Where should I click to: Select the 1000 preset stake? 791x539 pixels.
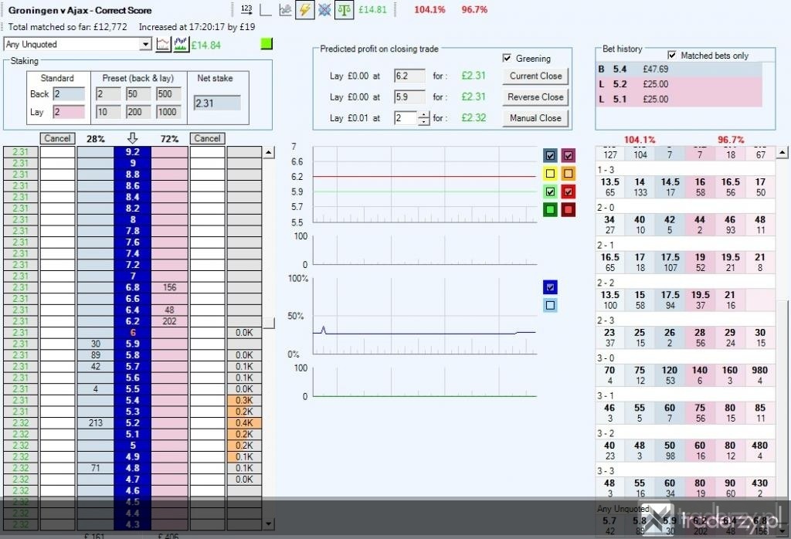tap(168, 112)
